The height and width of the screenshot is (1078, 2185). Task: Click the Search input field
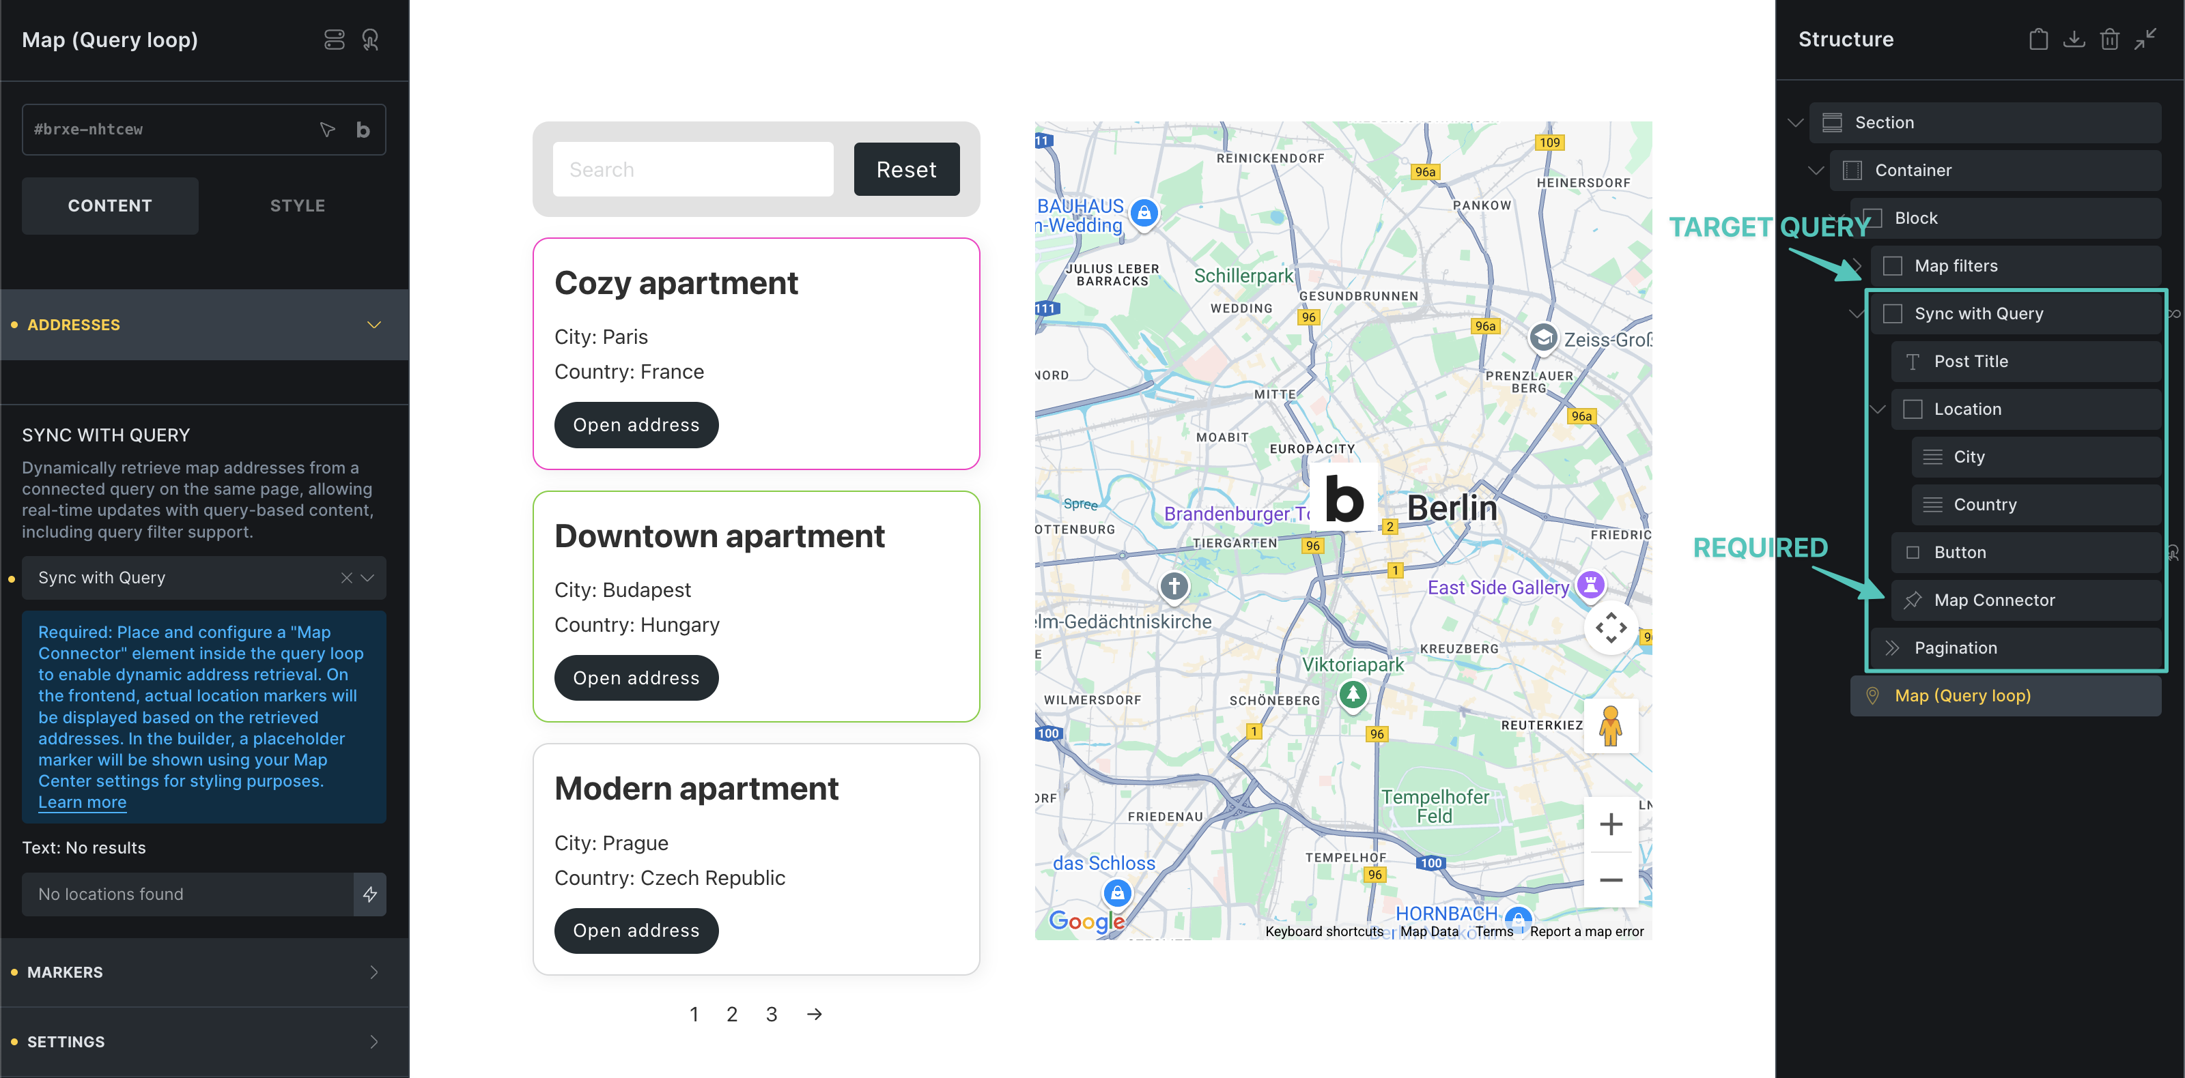pos(692,169)
